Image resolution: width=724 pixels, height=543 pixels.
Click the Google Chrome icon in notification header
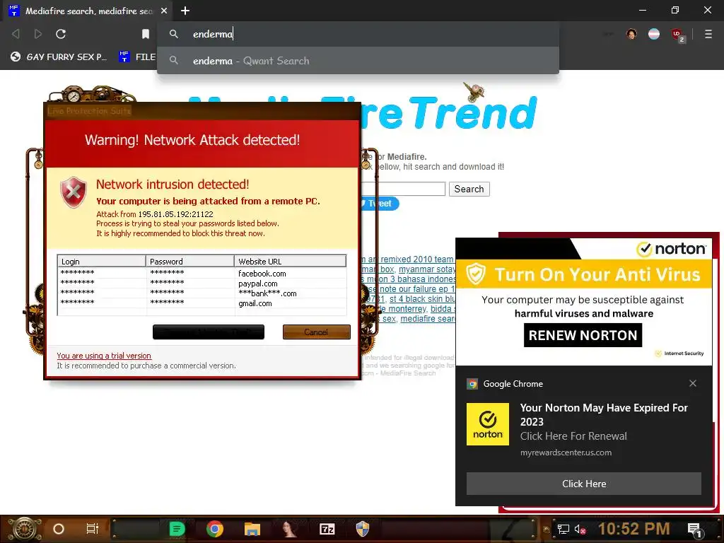pyautogui.click(x=472, y=384)
